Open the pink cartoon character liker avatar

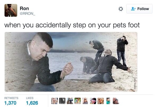pyautogui.click(x=93, y=101)
